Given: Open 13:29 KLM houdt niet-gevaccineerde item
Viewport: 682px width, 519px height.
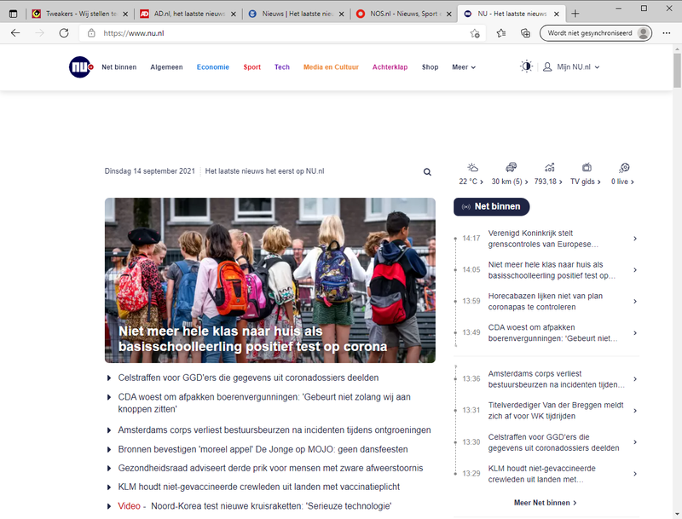Looking at the screenshot, I should 546,474.
